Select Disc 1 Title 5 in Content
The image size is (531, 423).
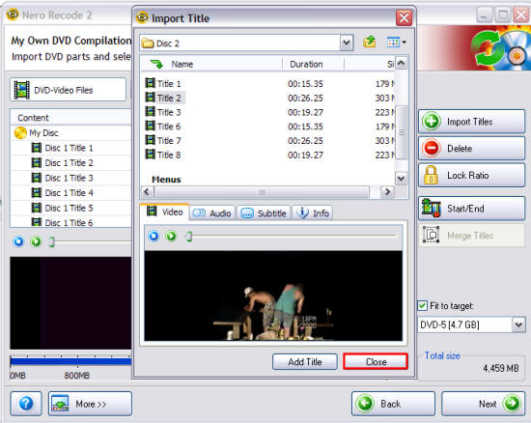pos(70,208)
